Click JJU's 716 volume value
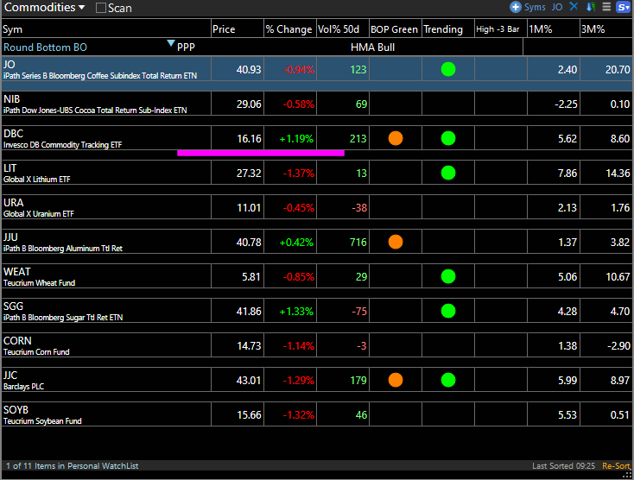This screenshot has width=634, height=480. (358, 243)
